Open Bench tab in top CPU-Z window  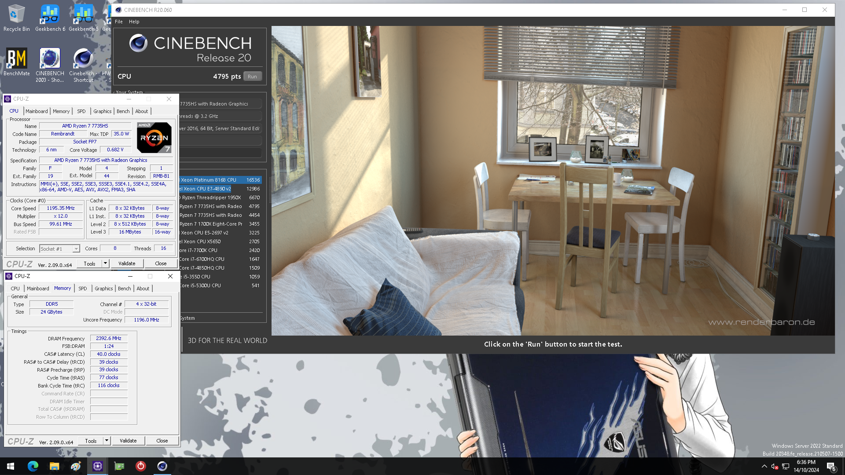coord(123,111)
